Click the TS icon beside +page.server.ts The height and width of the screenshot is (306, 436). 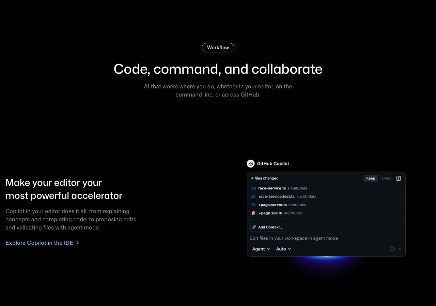(253, 205)
